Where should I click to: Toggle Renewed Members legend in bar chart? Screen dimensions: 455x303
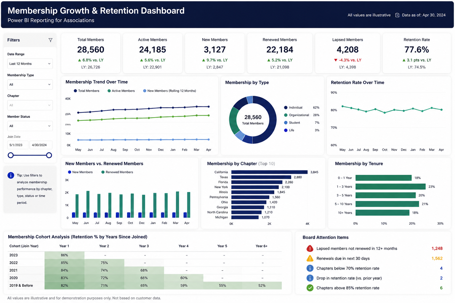(x=117, y=172)
